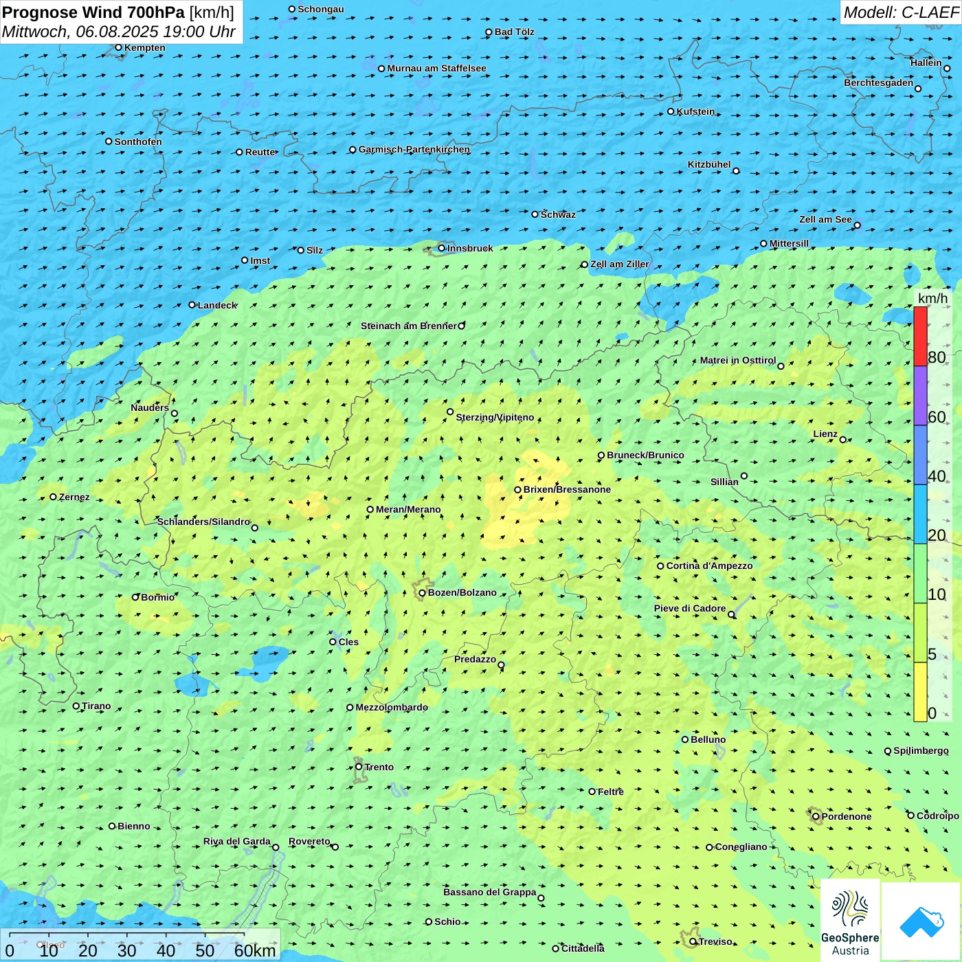Click the Feltre location marker

[x=592, y=792]
